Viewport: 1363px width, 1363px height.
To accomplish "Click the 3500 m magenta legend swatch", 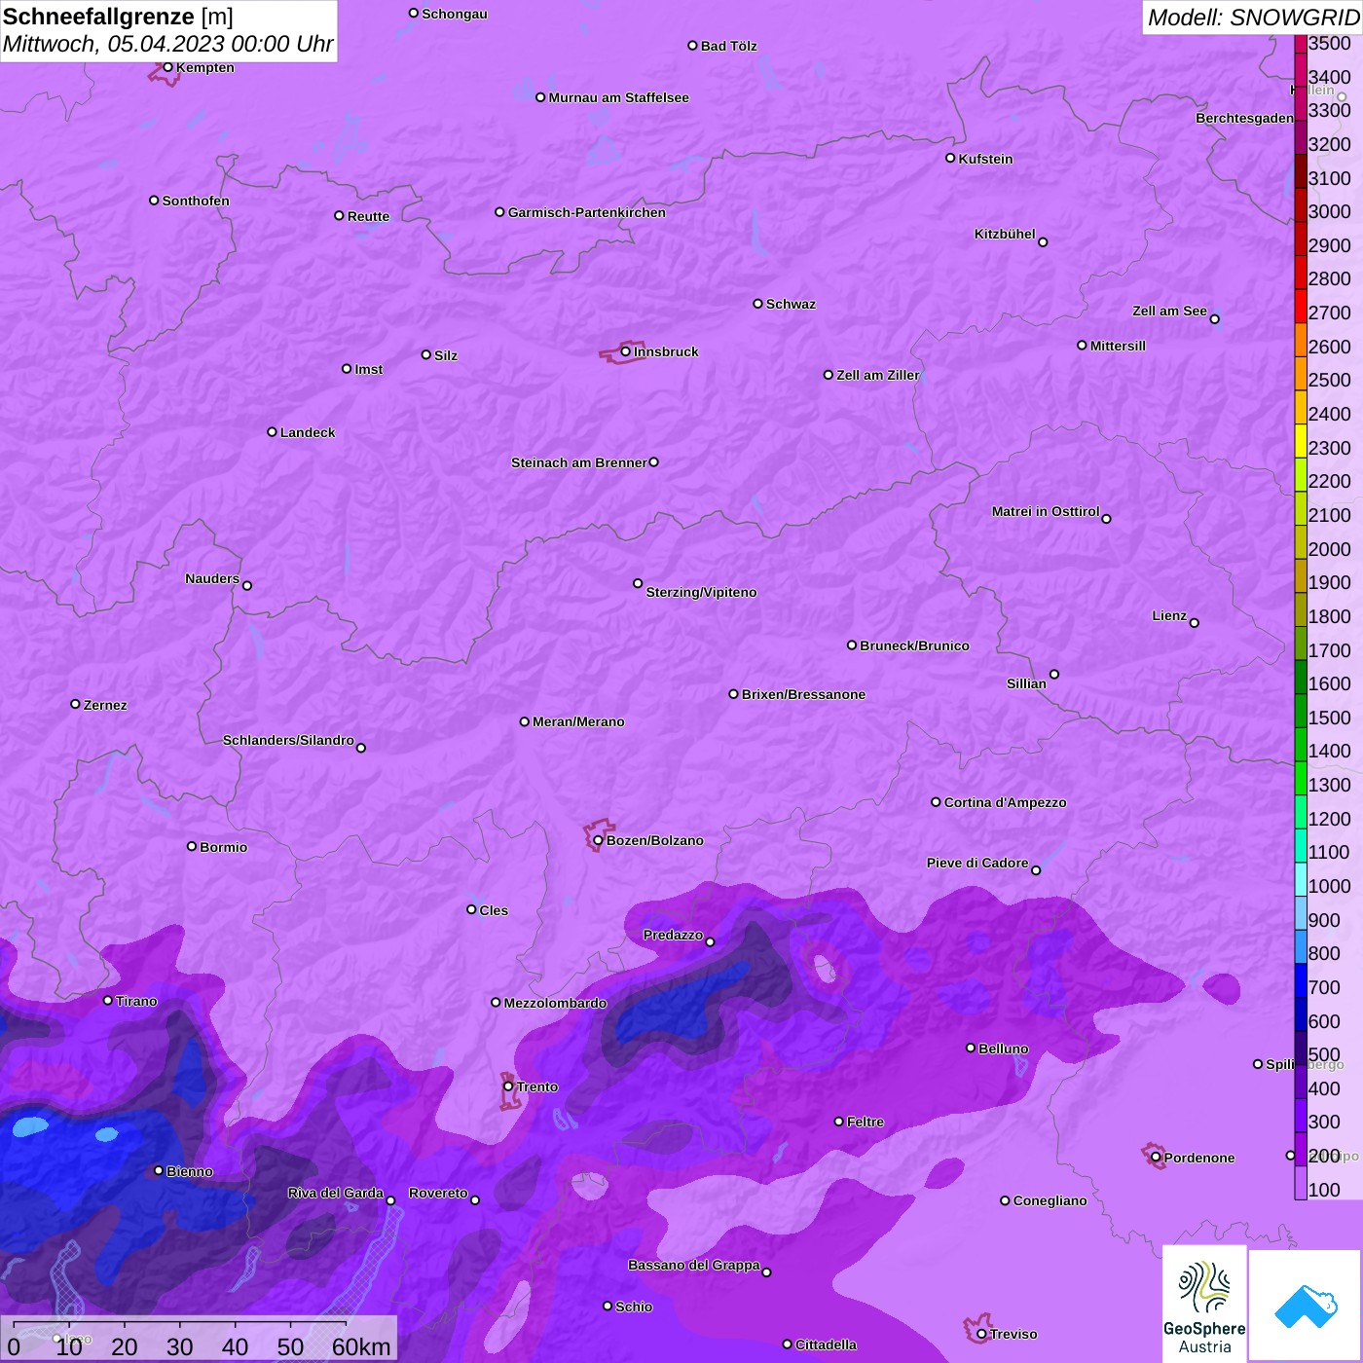I will (1301, 44).
